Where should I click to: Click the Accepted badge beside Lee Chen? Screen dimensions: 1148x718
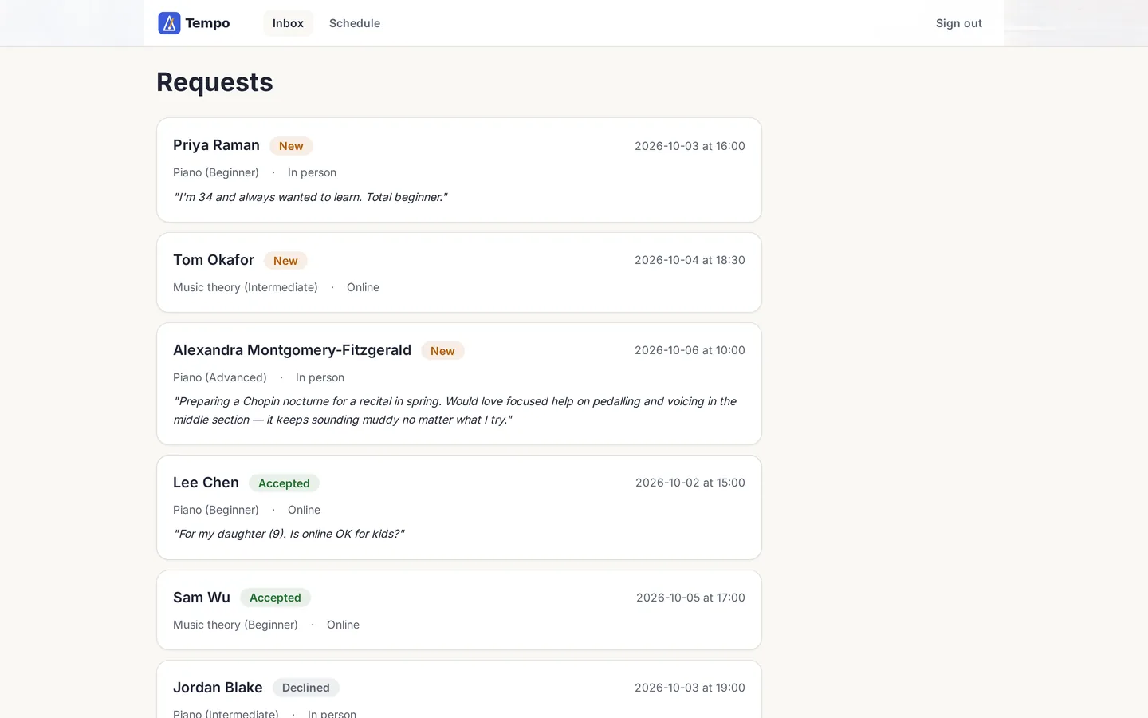pos(284,483)
